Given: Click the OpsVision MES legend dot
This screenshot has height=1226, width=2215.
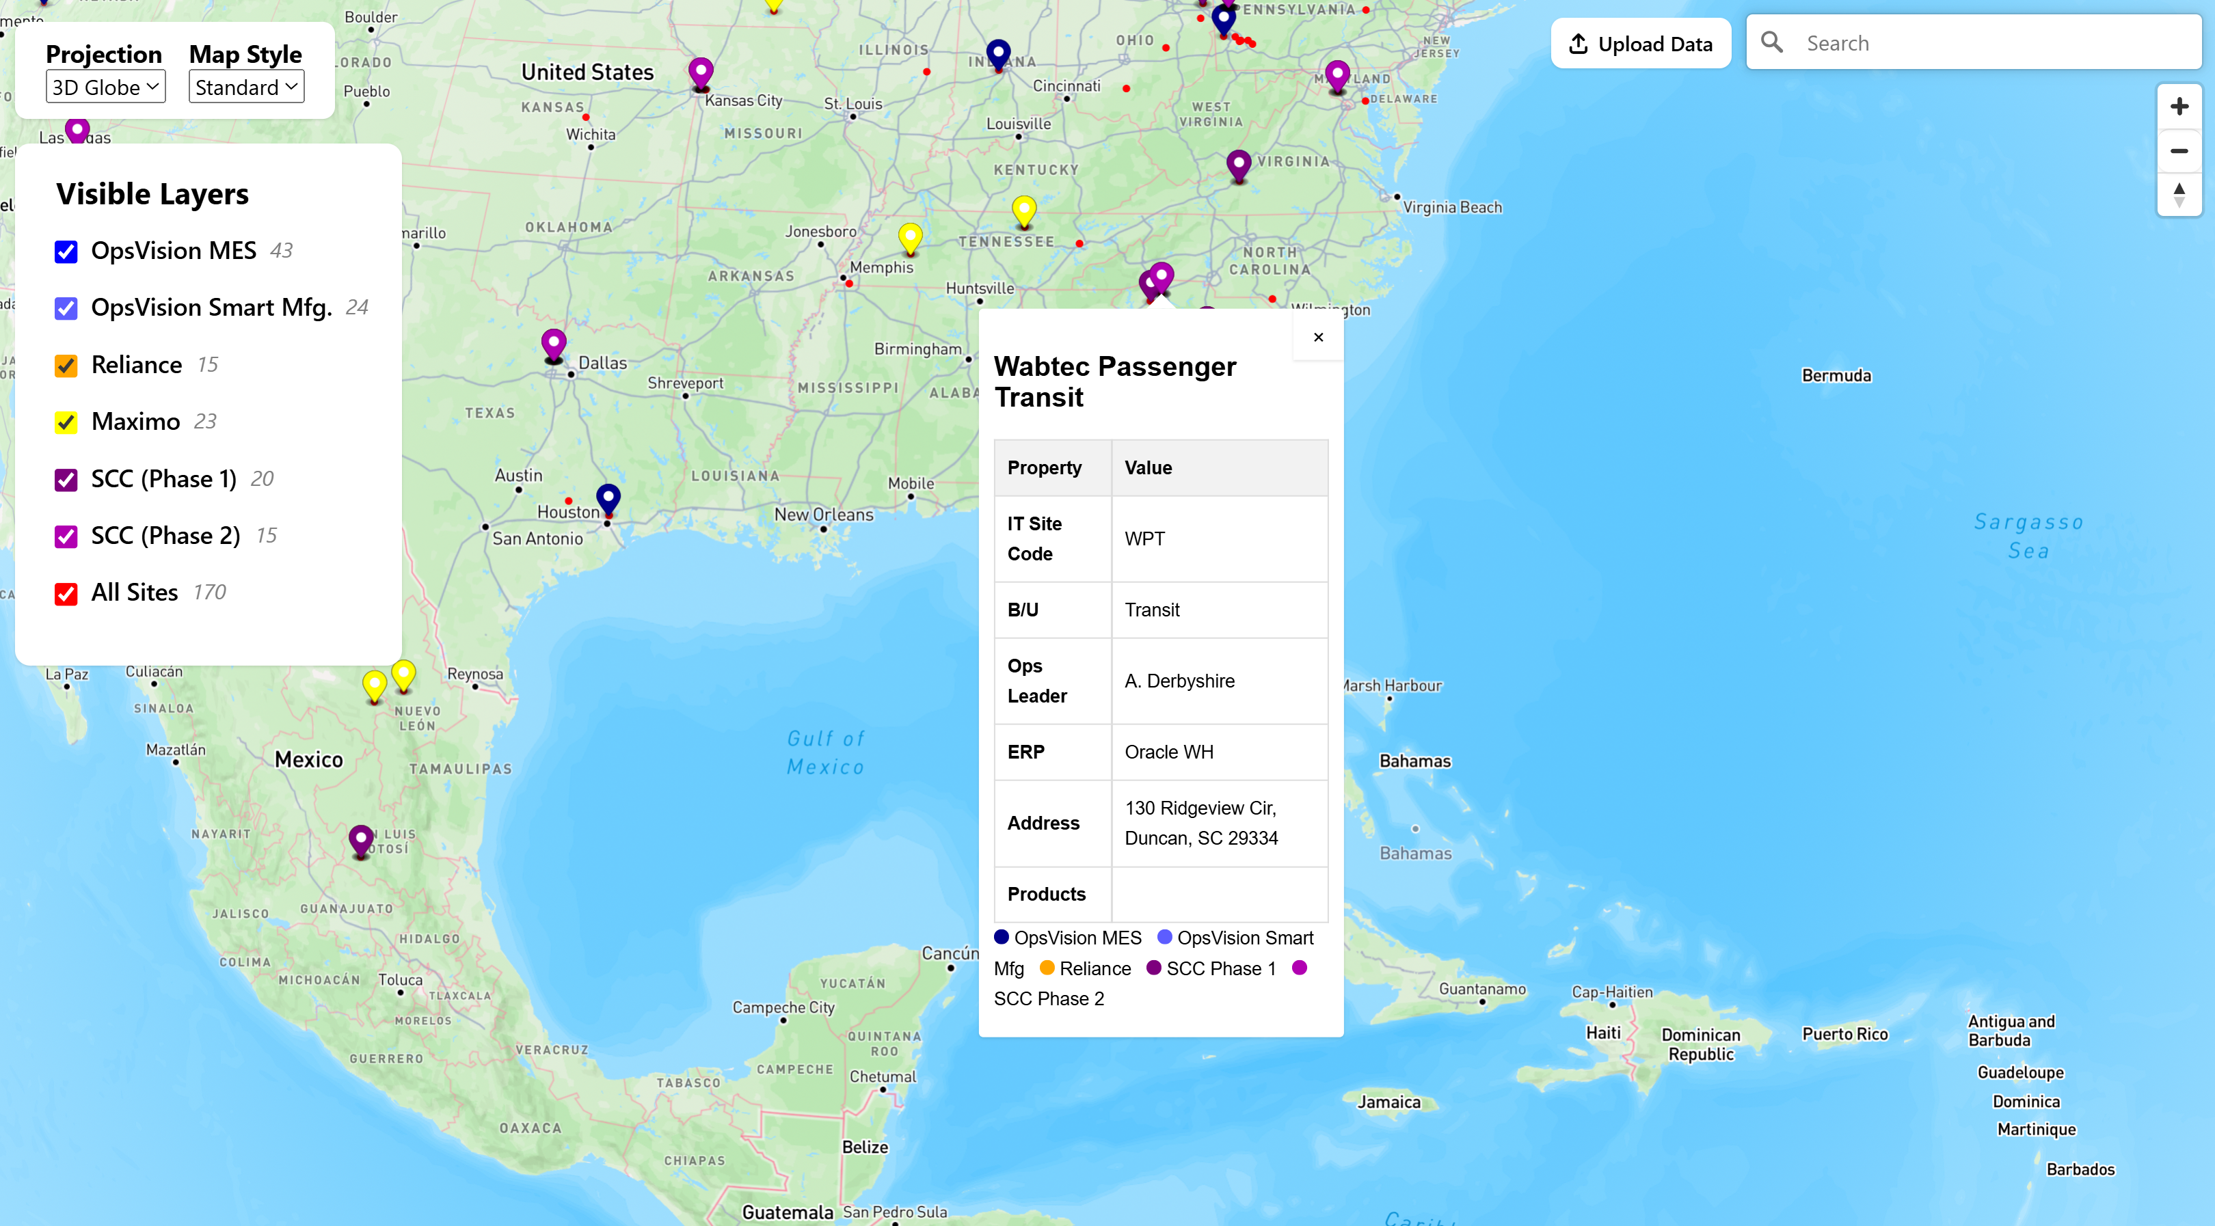Looking at the screenshot, I should click(x=1001, y=937).
